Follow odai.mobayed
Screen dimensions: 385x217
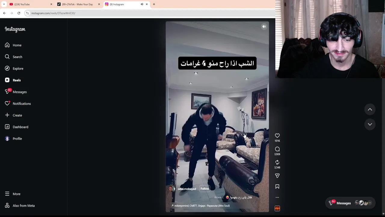click(x=205, y=189)
